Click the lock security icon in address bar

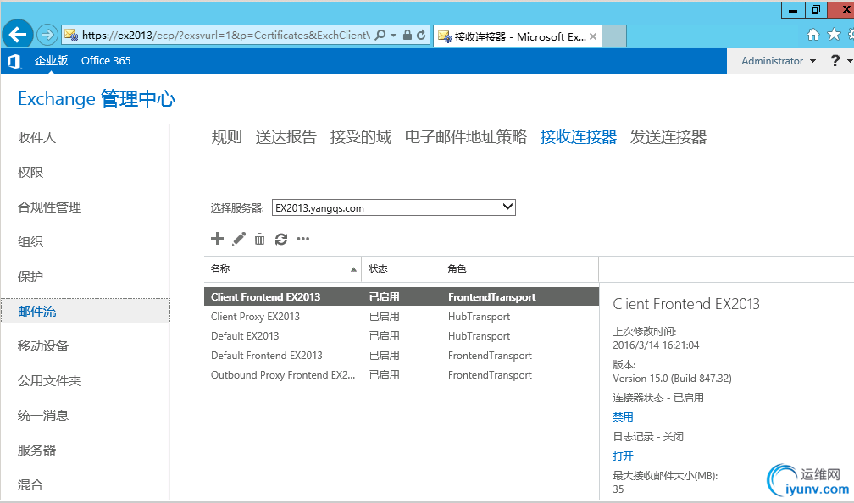(407, 36)
